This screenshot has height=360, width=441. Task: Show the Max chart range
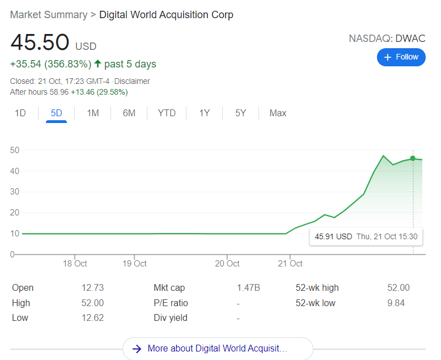coord(278,113)
